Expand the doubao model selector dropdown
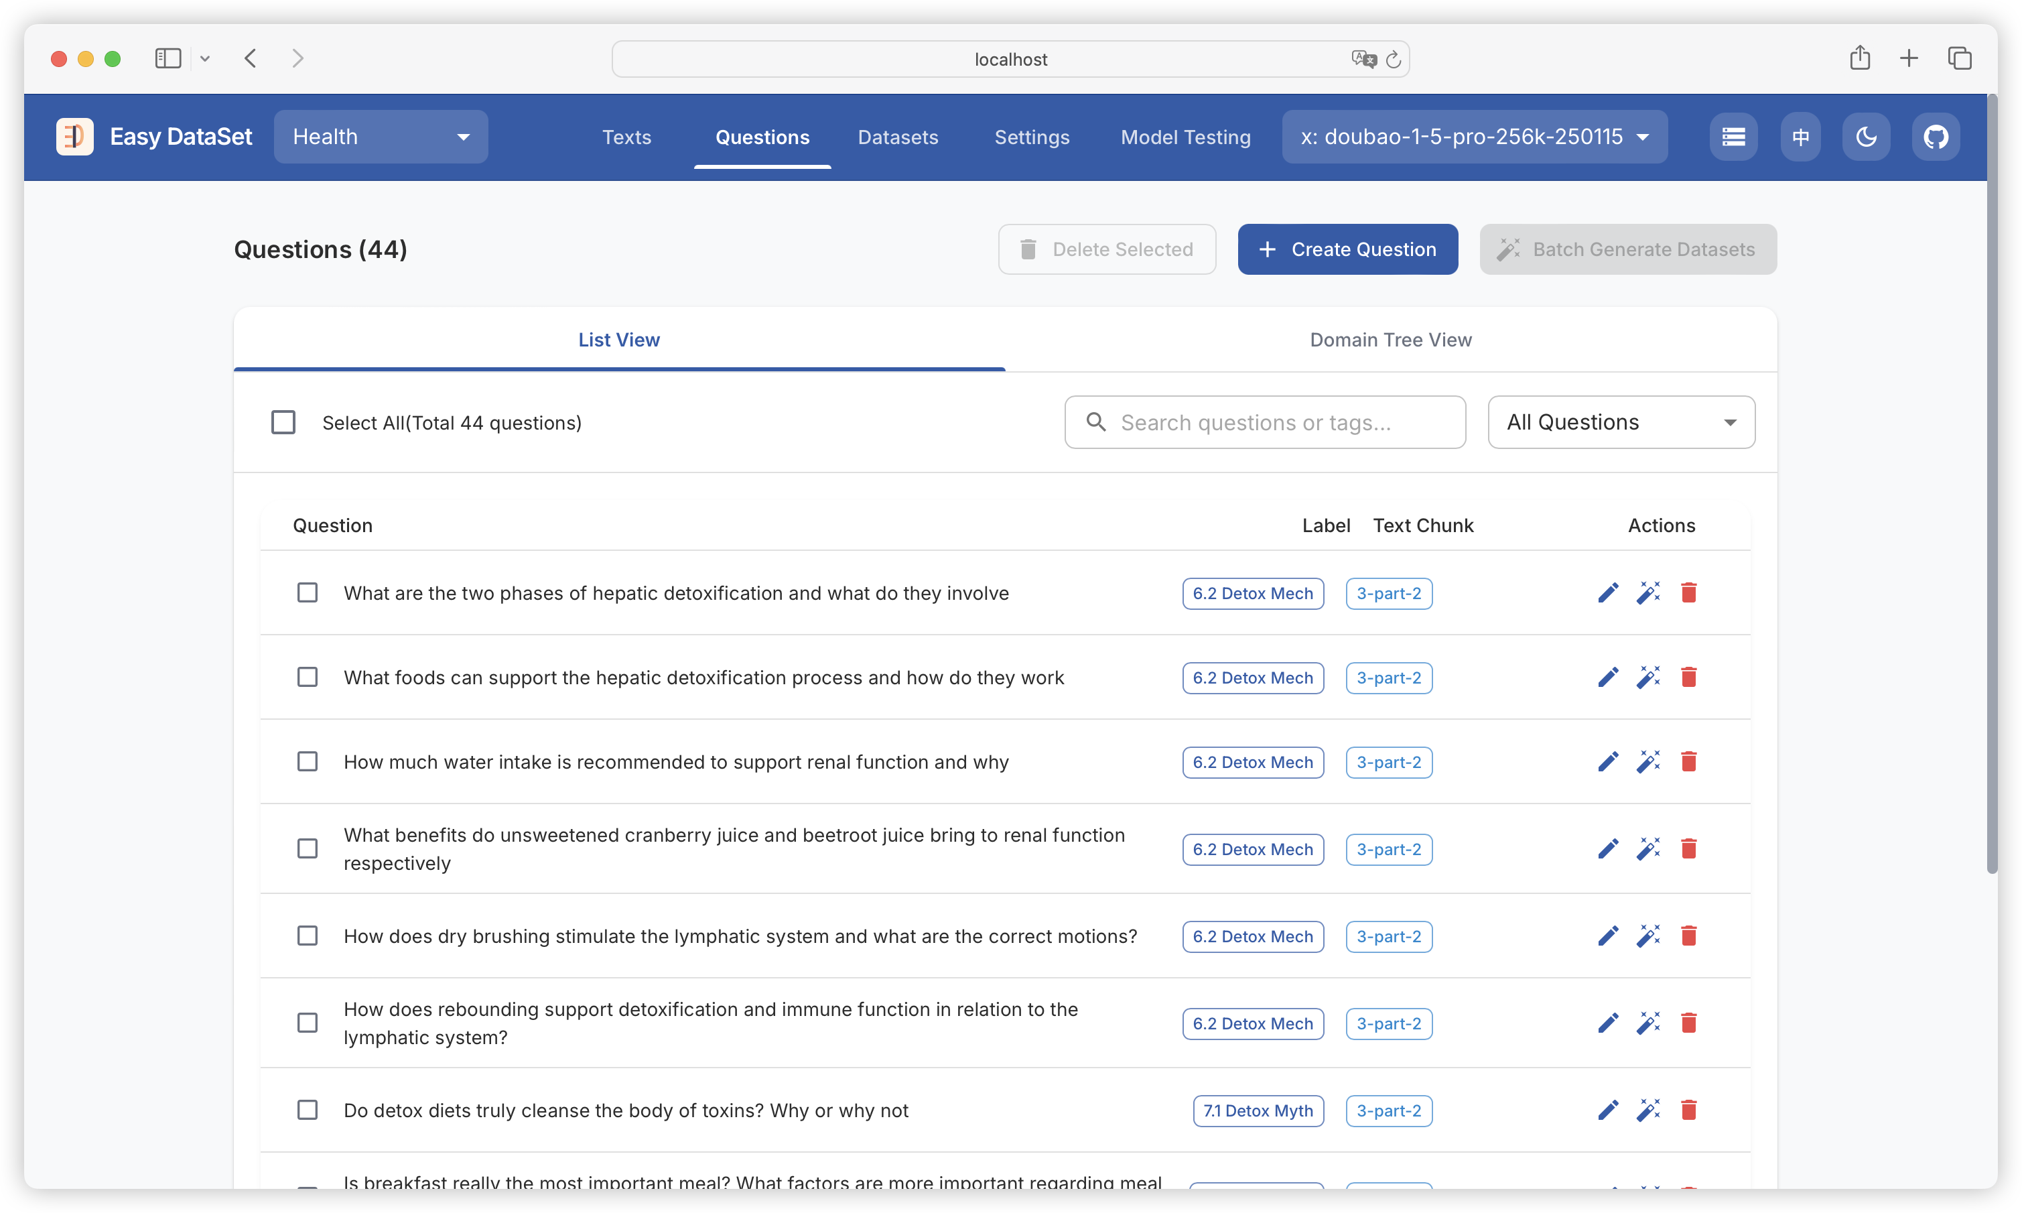The height and width of the screenshot is (1213, 2022). 1474,137
